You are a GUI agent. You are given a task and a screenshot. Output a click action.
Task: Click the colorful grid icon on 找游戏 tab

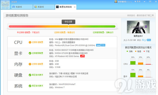point(36,7)
